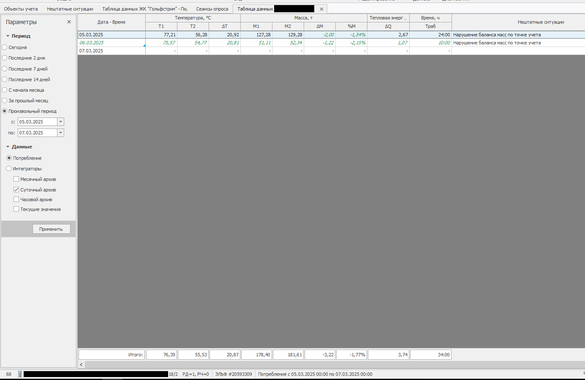Click the total ΔQ value 3,74
The width and height of the screenshot is (585, 380).
pyautogui.click(x=389, y=355)
